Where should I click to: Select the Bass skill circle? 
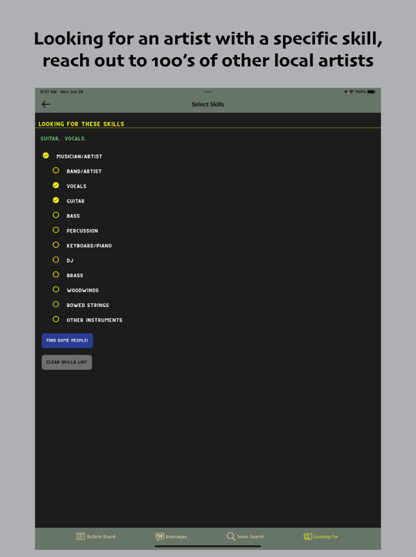tap(56, 215)
